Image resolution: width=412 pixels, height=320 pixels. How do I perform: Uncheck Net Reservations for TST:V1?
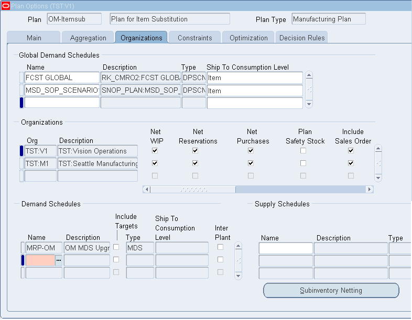coord(195,151)
